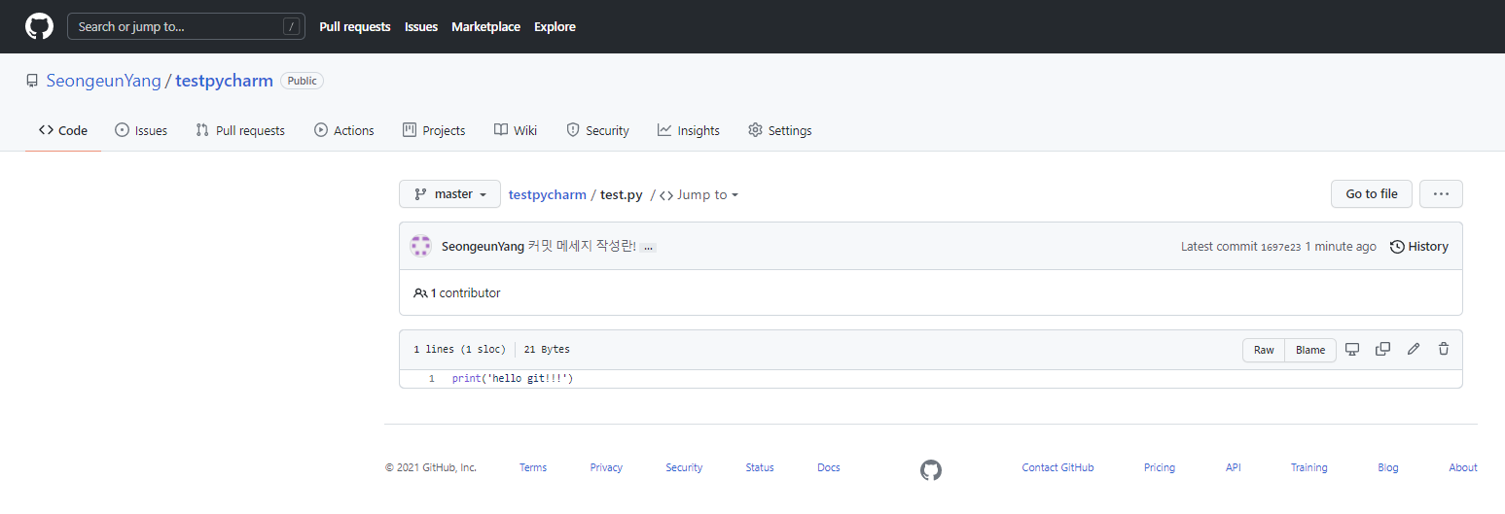
Task: Focus the Search or jump to field
Action: pos(186,26)
